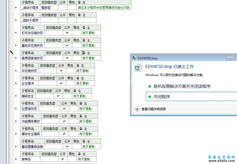The width and height of the screenshot is (237, 164).
Task: Expand 音频语言被改变 subroutine plus sign
Action: 16,58
